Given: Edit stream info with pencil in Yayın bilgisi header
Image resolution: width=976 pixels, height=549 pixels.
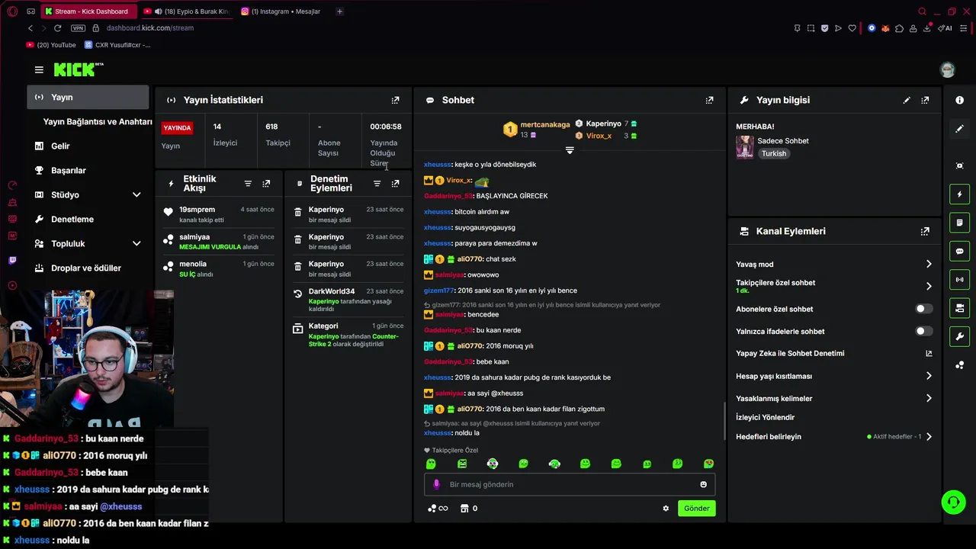Looking at the screenshot, I should 907,100.
